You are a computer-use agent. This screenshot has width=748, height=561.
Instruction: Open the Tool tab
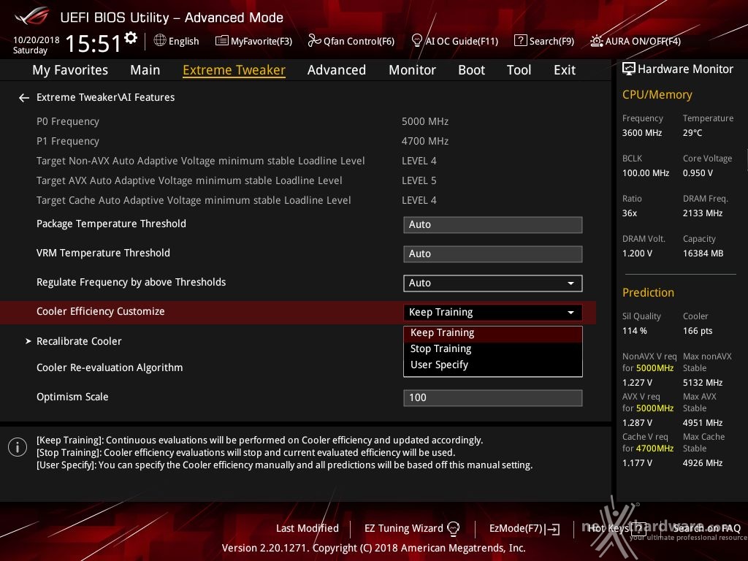(519, 70)
